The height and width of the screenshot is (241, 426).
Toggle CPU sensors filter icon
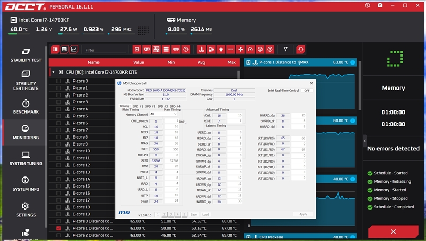click(137, 49)
